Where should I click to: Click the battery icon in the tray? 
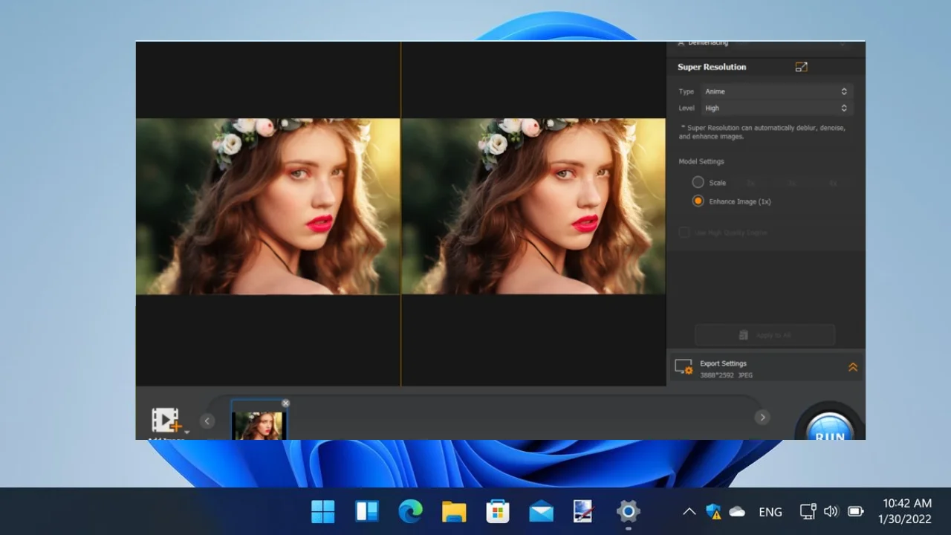click(855, 511)
